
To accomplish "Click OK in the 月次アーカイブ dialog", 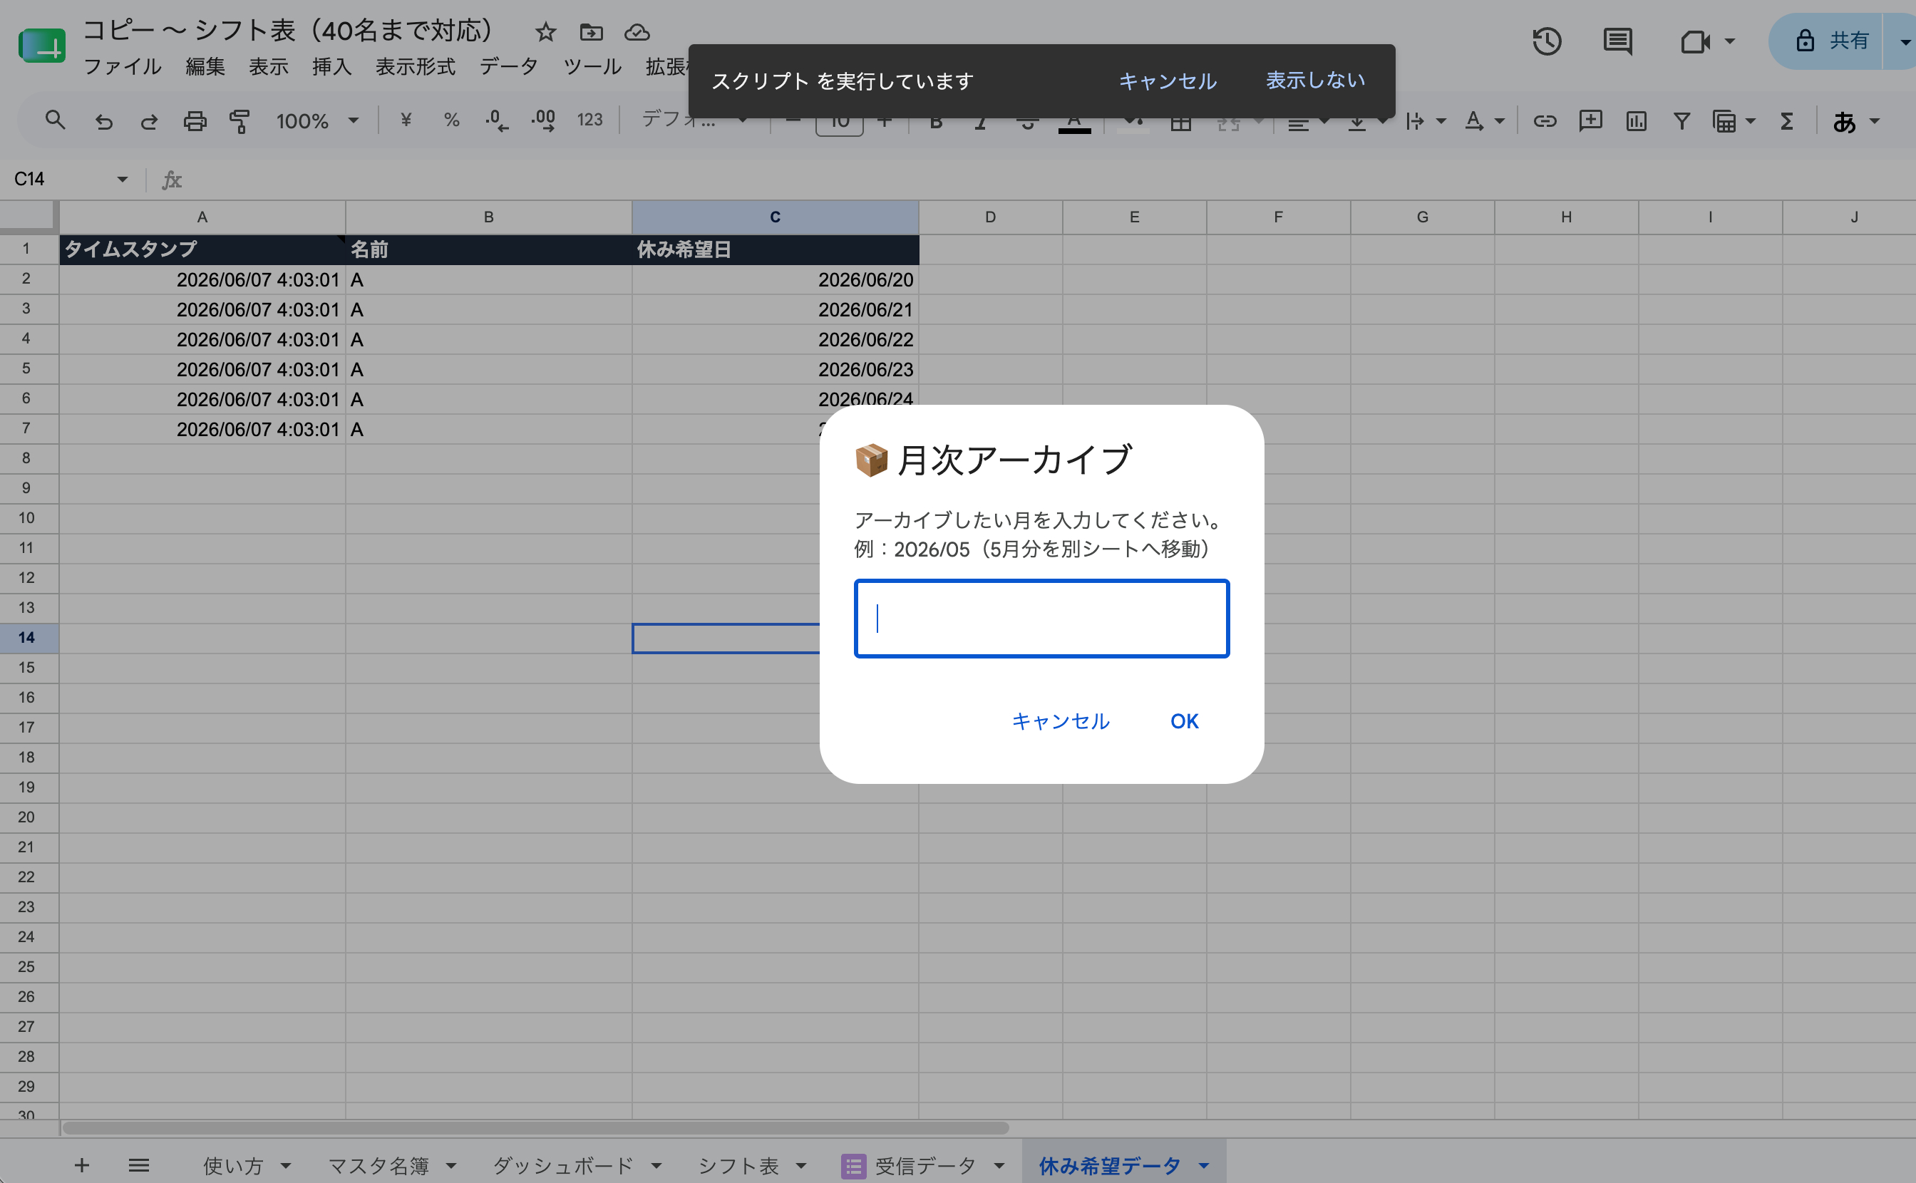I will pyautogui.click(x=1184, y=720).
